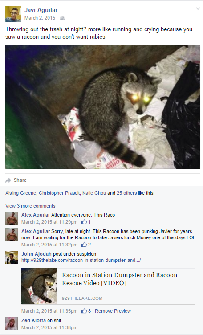This screenshot has width=203, height=335.
Task: Open Aisling Greene's profile link
Action: 21,193
